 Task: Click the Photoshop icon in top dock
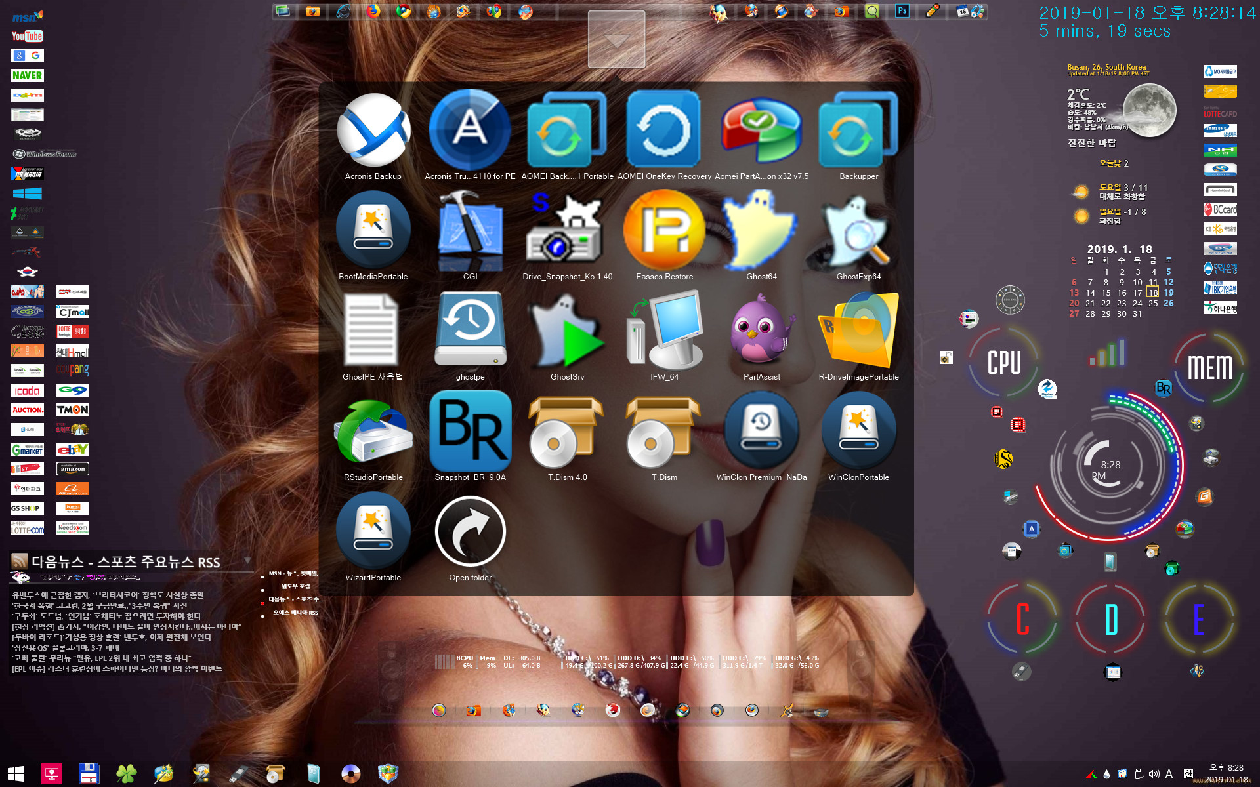902,11
